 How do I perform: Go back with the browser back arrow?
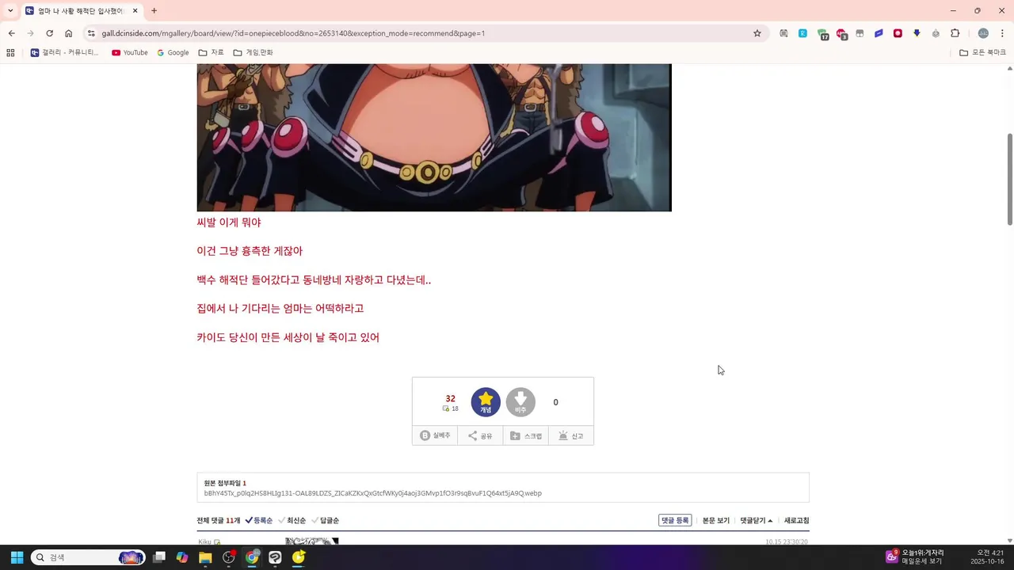[11, 33]
